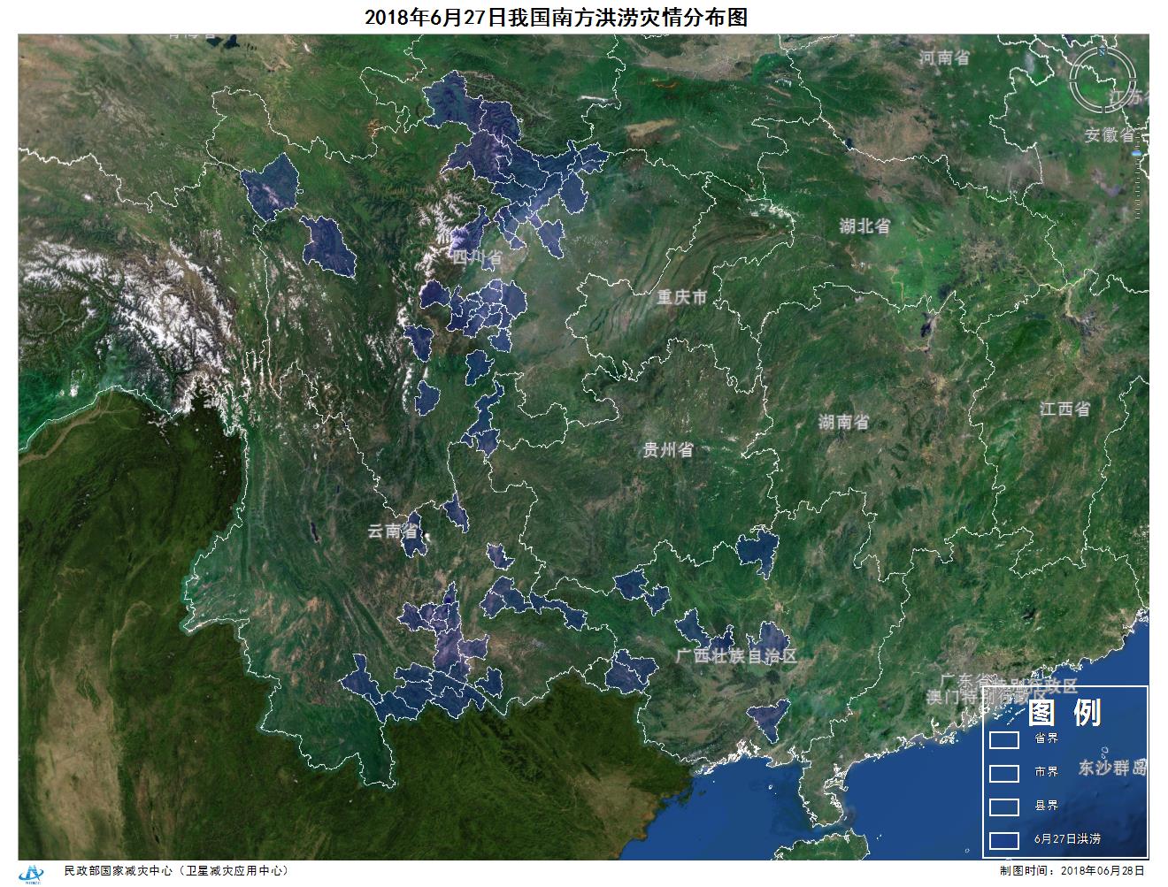Screen dimensions: 1168x887
Task: Click the '东沙群岛' map label
Action: [1112, 768]
